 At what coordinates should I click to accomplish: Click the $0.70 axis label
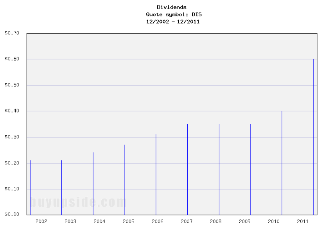(x=12, y=33)
